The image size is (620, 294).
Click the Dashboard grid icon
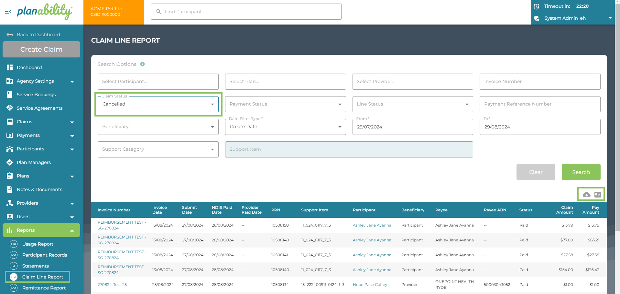tap(10, 67)
